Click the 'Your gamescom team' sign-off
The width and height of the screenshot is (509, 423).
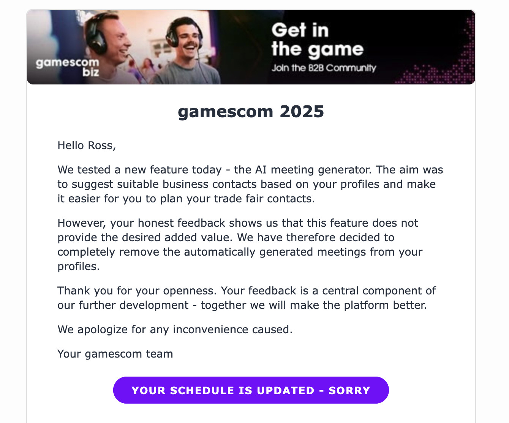click(115, 354)
